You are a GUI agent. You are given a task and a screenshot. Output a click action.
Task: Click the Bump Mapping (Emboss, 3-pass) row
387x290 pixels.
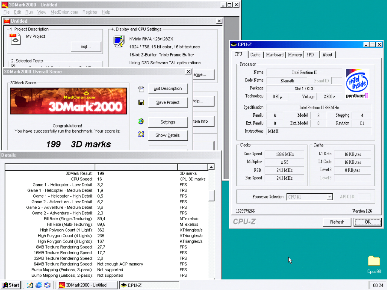click(107, 270)
